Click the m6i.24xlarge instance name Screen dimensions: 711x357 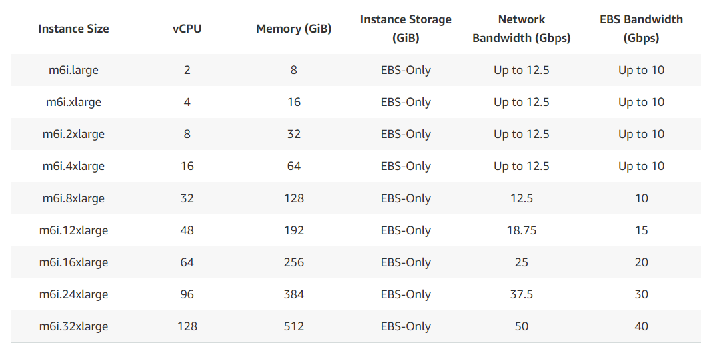[73, 294]
